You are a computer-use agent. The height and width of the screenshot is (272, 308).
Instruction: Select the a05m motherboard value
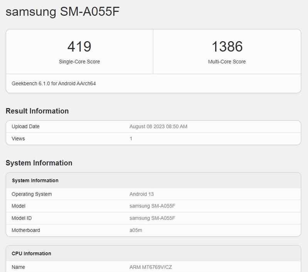point(136,230)
